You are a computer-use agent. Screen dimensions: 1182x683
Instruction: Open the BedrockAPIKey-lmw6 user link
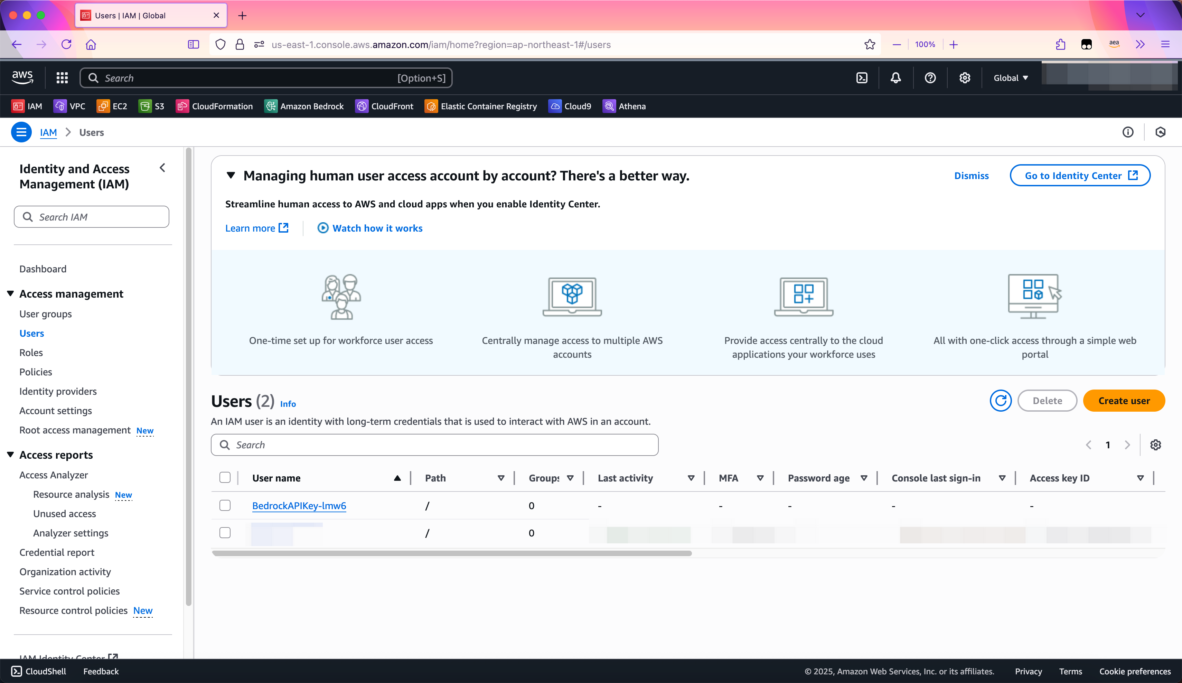[299, 506]
